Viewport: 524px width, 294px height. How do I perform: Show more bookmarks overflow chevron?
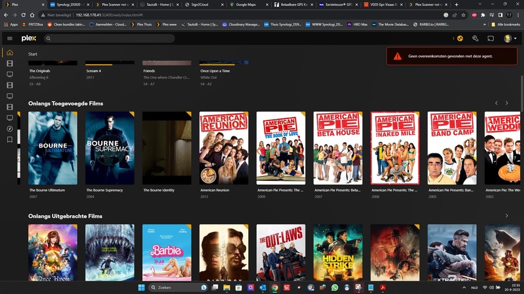tap(484, 24)
